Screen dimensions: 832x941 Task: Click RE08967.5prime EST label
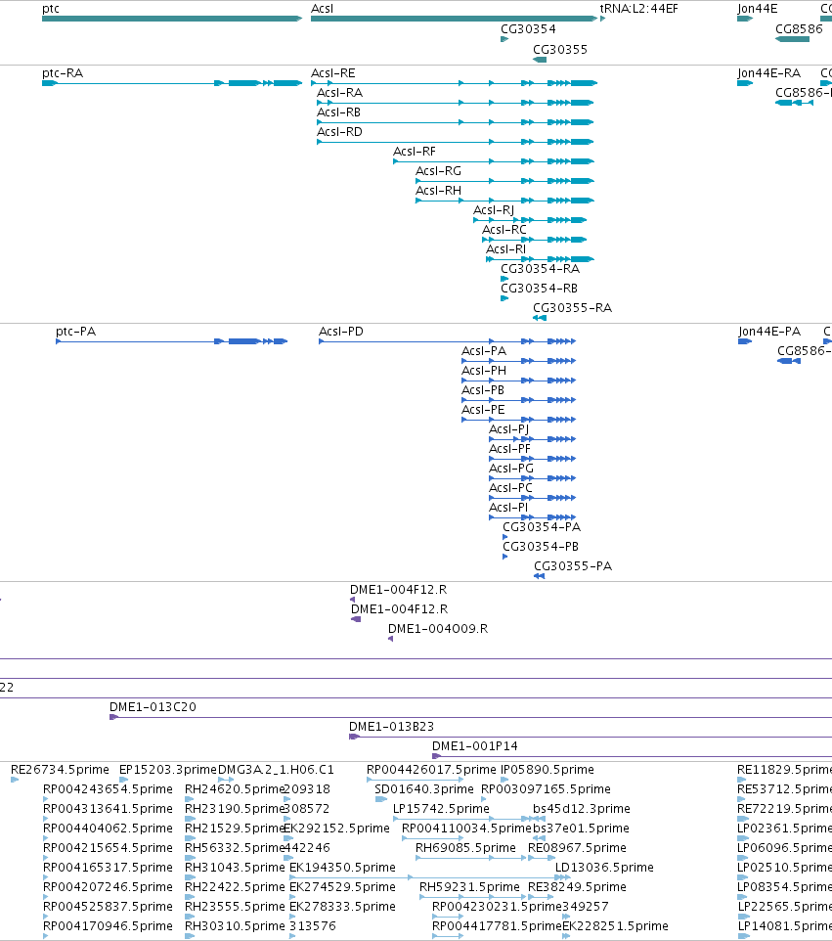click(577, 848)
